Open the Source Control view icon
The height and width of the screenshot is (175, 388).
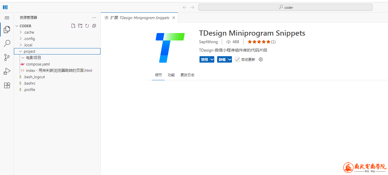(x=7, y=57)
